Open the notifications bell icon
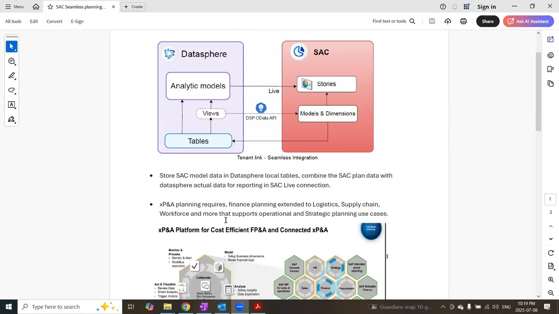 pyautogui.click(x=455, y=7)
